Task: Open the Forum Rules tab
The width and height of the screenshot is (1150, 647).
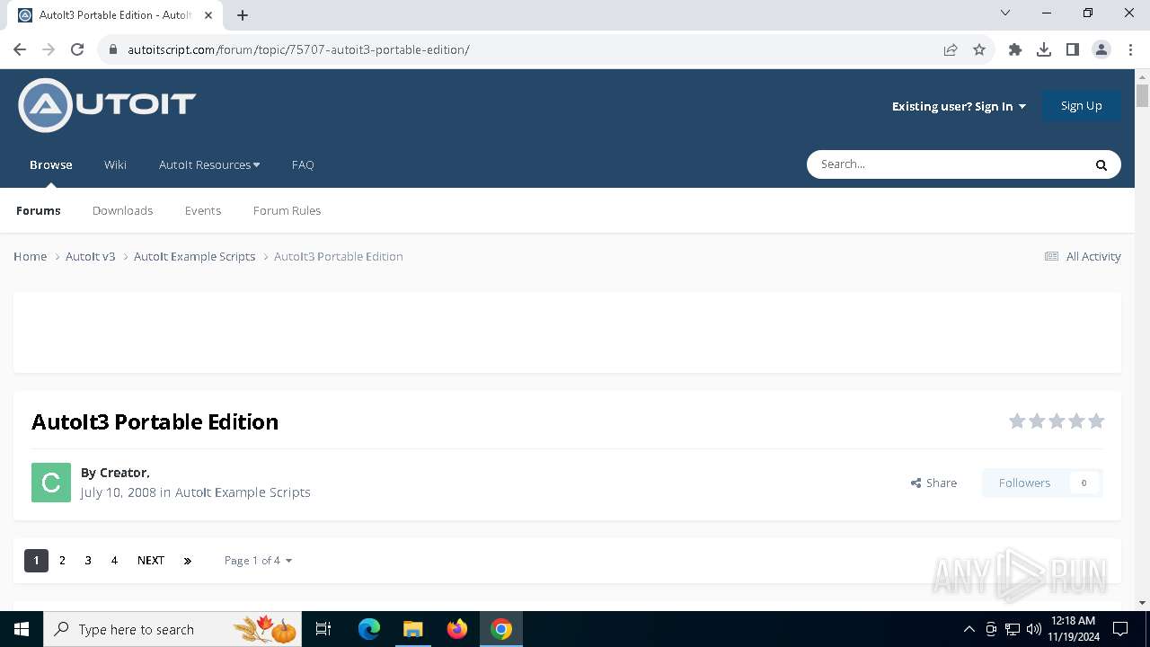Action: coord(287,210)
